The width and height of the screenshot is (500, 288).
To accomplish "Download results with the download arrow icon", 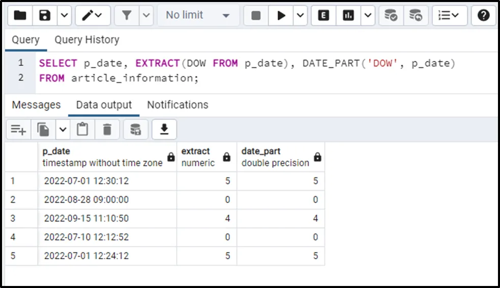I will (164, 130).
